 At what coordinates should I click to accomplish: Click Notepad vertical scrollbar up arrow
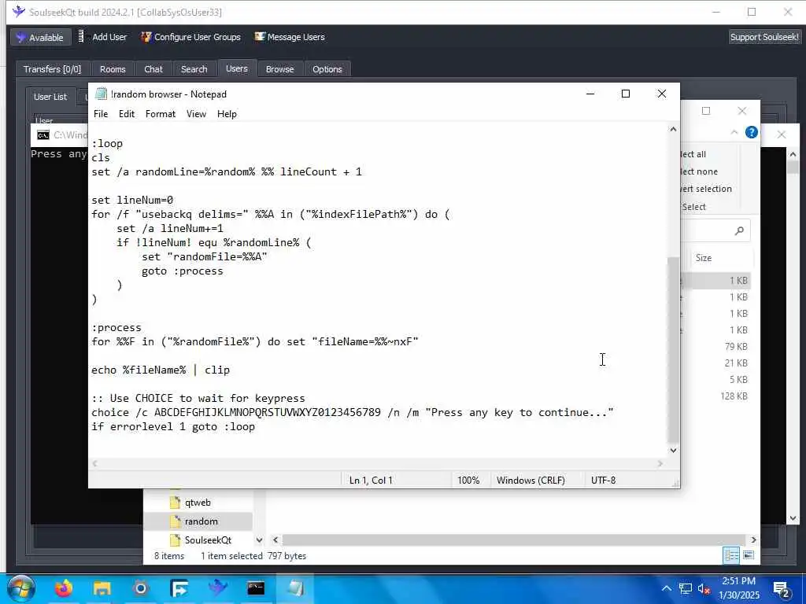coord(674,130)
